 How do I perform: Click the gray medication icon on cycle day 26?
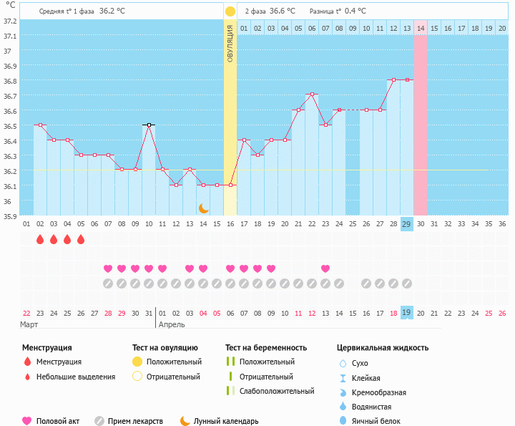[366, 284]
